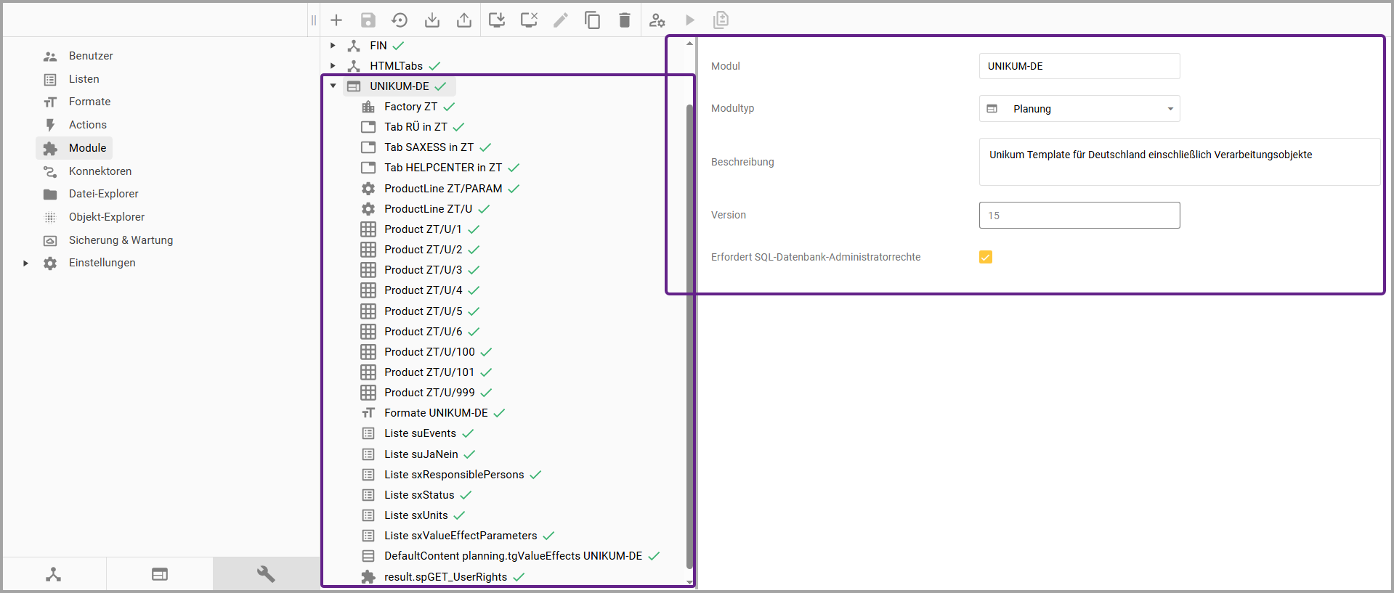
Task: Switch to the wrench tab at bottom
Action: 266,574
